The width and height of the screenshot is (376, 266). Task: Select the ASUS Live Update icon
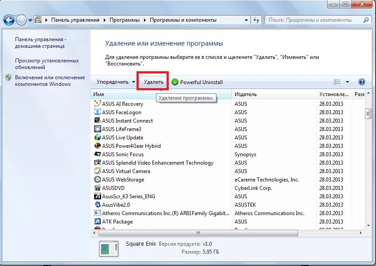(x=97, y=137)
